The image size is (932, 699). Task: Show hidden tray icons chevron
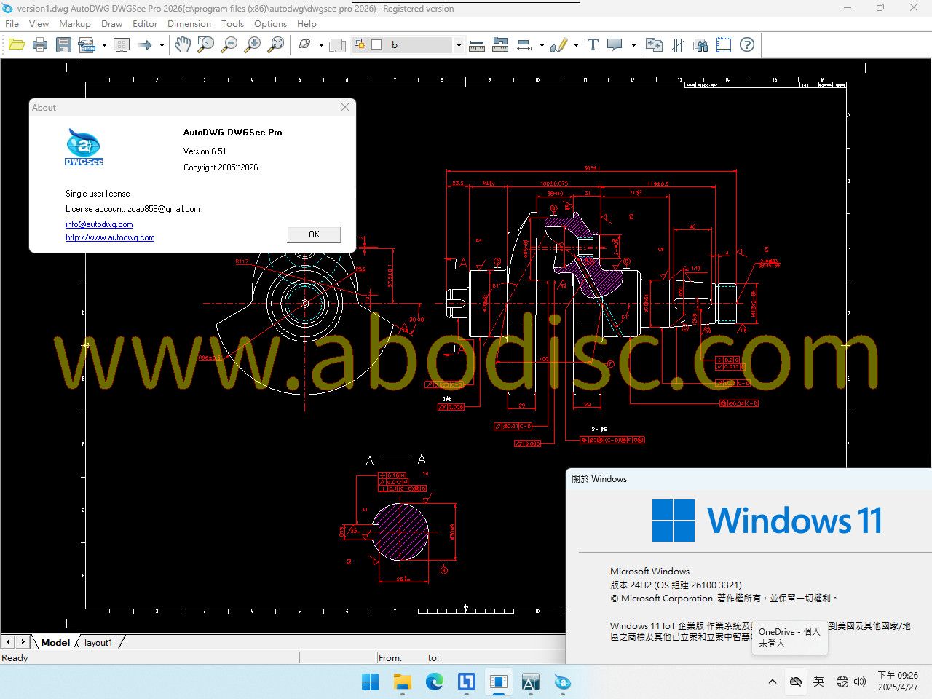tap(773, 682)
